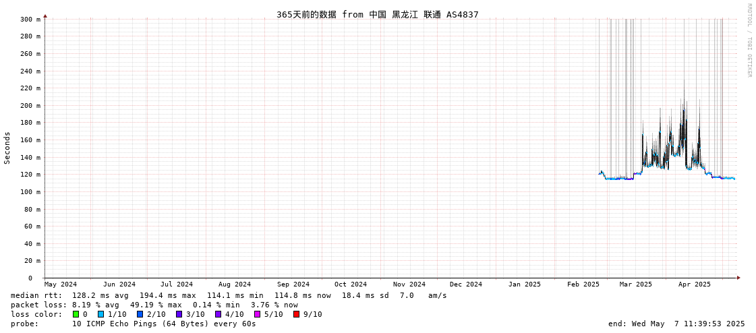
Task: Click the graph title with AS4837
Action: tap(378, 14)
